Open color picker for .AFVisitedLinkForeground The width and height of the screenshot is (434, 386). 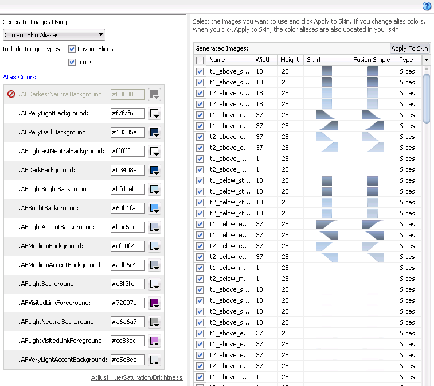[154, 303]
